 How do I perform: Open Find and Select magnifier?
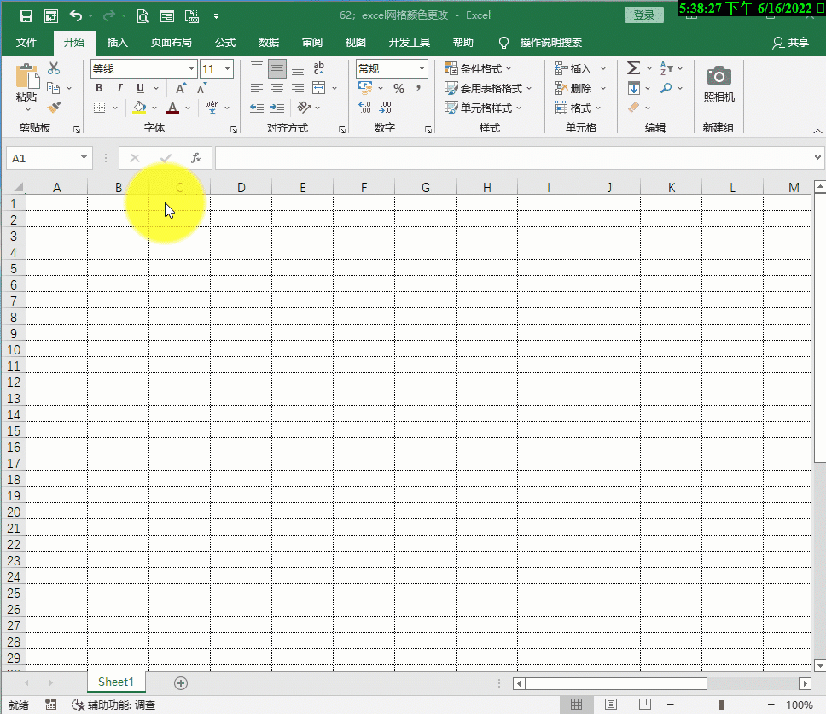[x=666, y=88]
